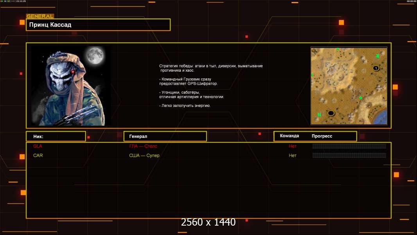The height and width of the screenshot is (235, 417).
Task: Click the ГЛА — Стелс general entry
Action: click(143, 146)
